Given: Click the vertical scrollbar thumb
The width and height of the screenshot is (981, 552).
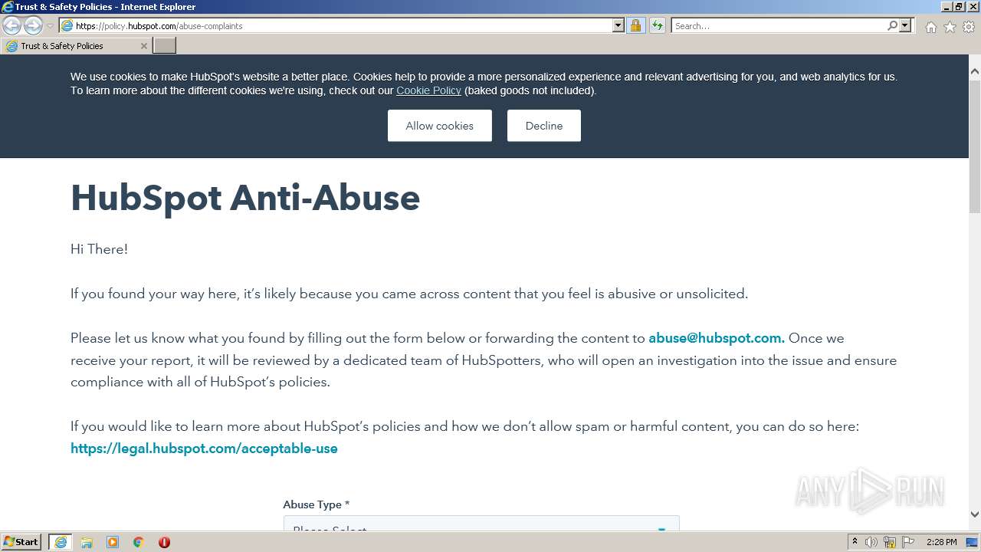Looking at the screenshot, I should click(x=975, y=146).
